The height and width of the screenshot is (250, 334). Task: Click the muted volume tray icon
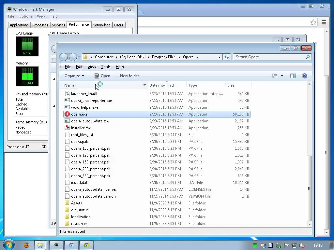(x=302, y=245)
